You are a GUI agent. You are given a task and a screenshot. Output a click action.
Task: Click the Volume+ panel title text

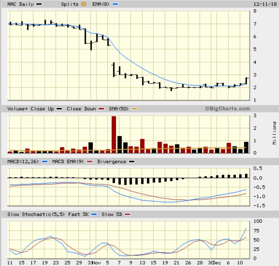[x=18, y=109]
